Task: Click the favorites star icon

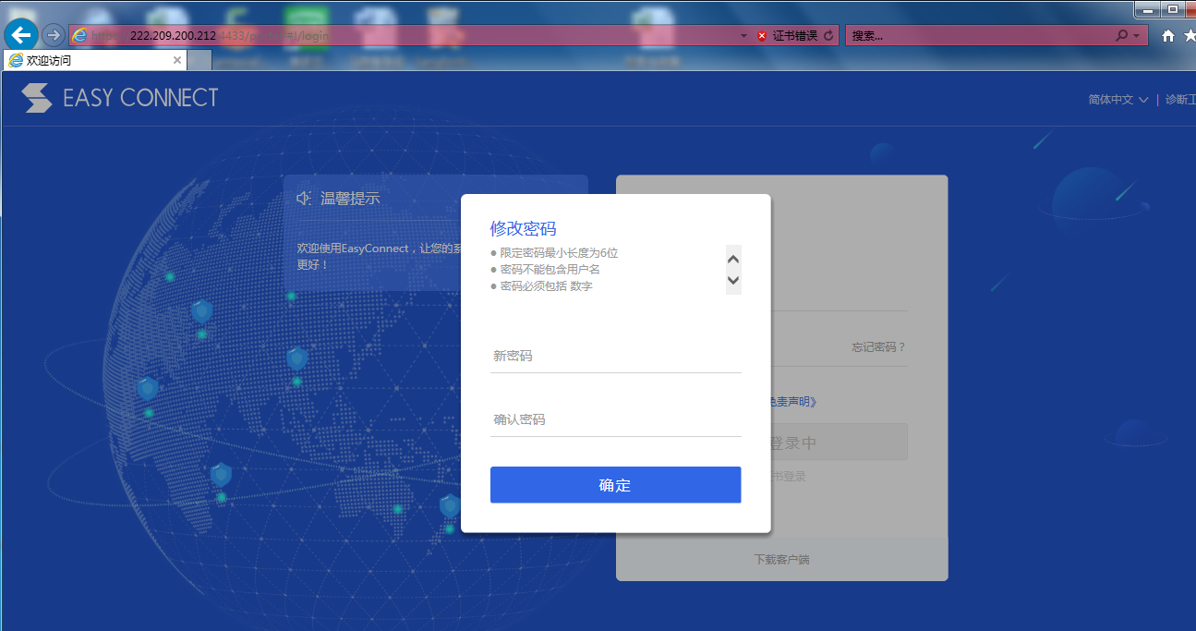Action: tap(1189, 36)
